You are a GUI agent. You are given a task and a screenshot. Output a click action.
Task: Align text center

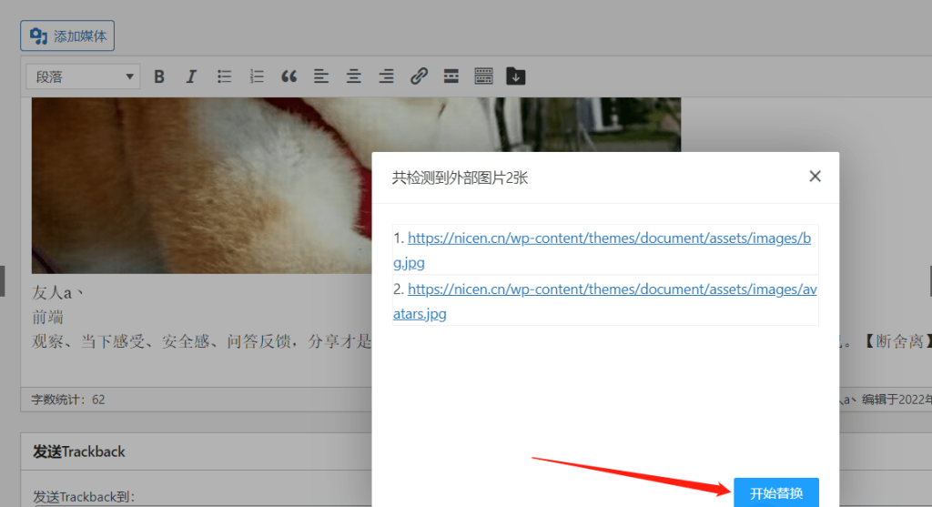pos(354,76)
